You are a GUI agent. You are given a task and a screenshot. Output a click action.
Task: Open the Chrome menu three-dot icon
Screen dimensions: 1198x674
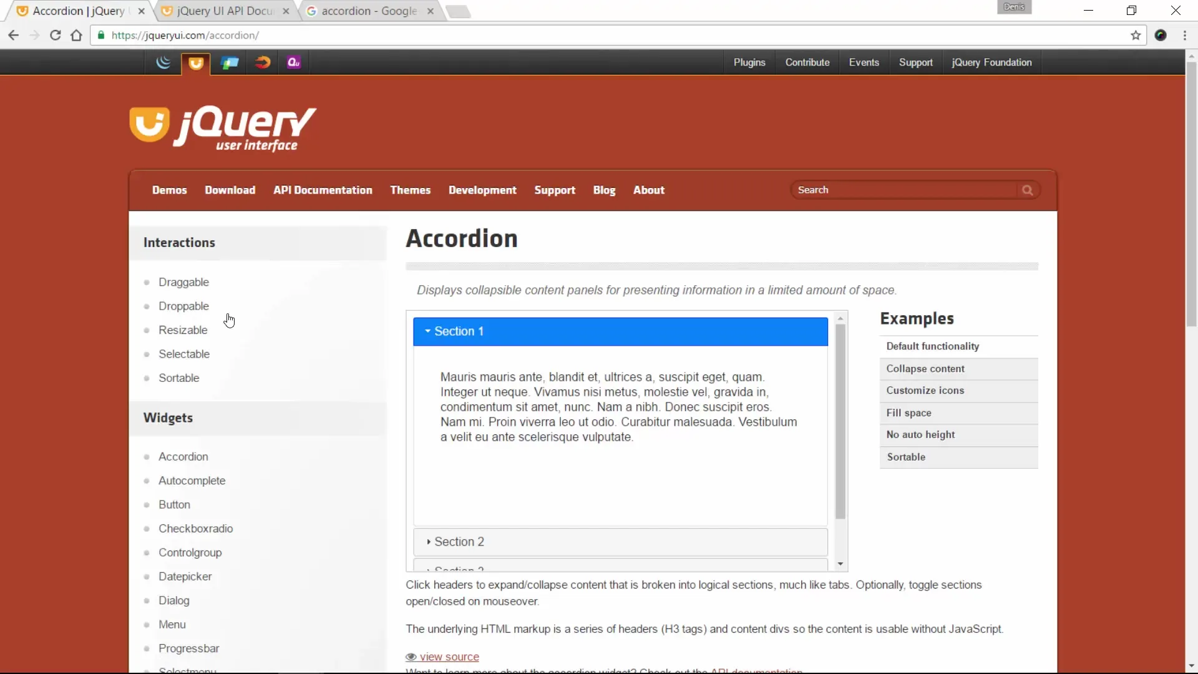[1184, 36]
